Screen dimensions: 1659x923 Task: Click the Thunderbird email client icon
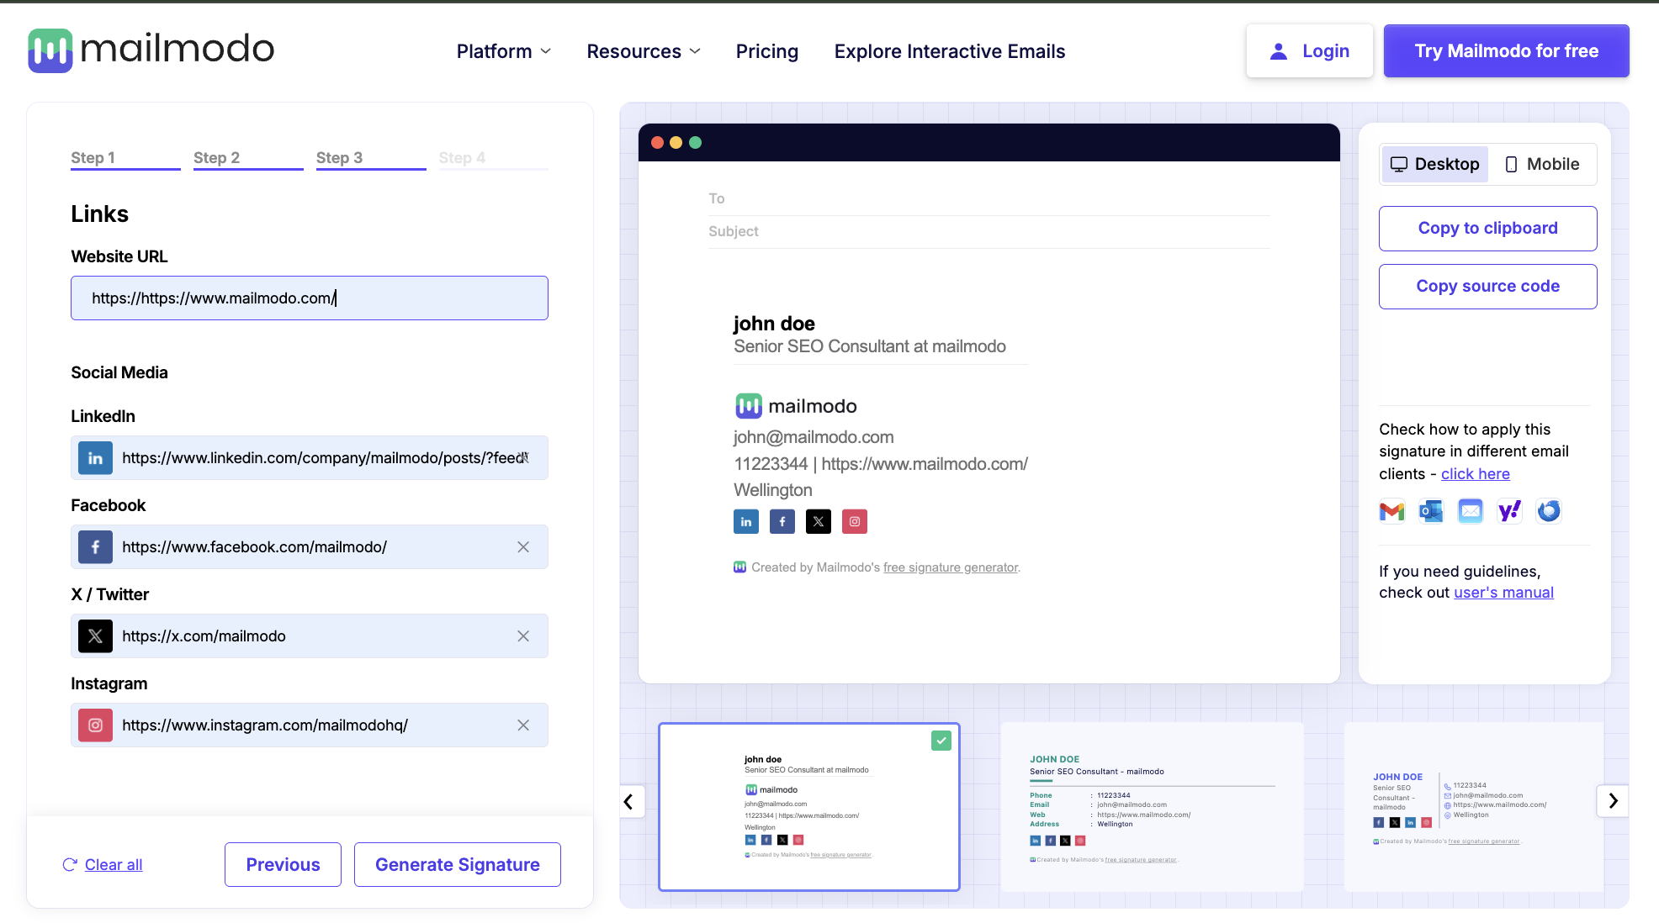[1549, 510]
